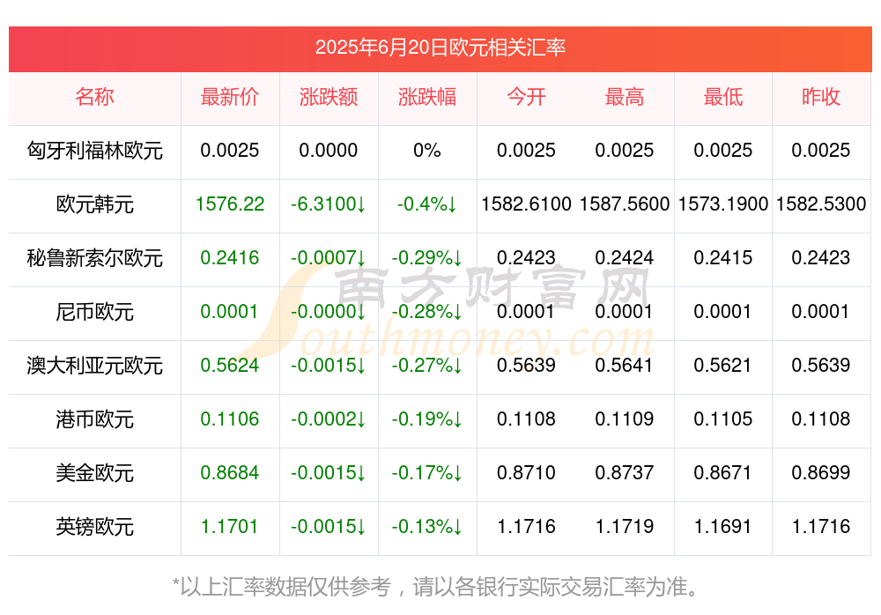Click latest price 0.8684
The height and width of the screenshot is (615, 881).
(x=230, y=473)
